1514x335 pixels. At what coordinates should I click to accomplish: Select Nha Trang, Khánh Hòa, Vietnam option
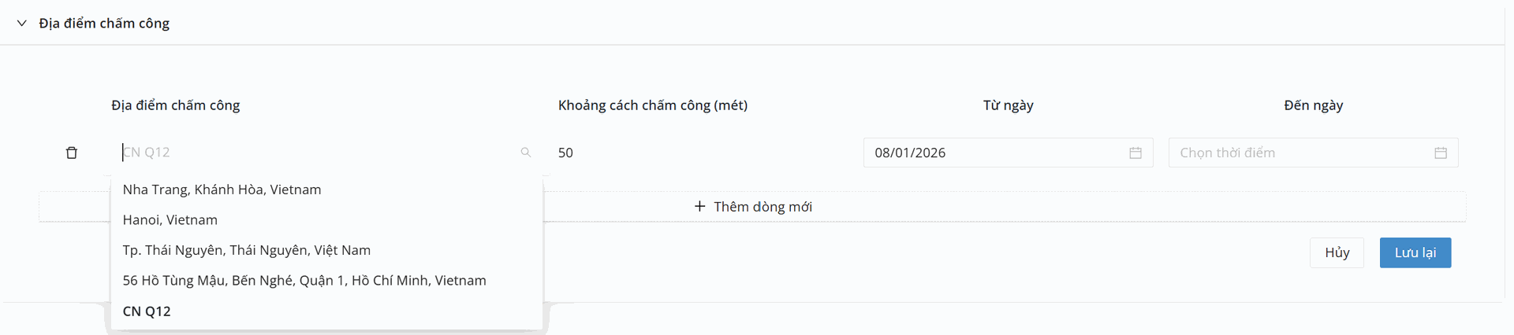click(222, 190)
